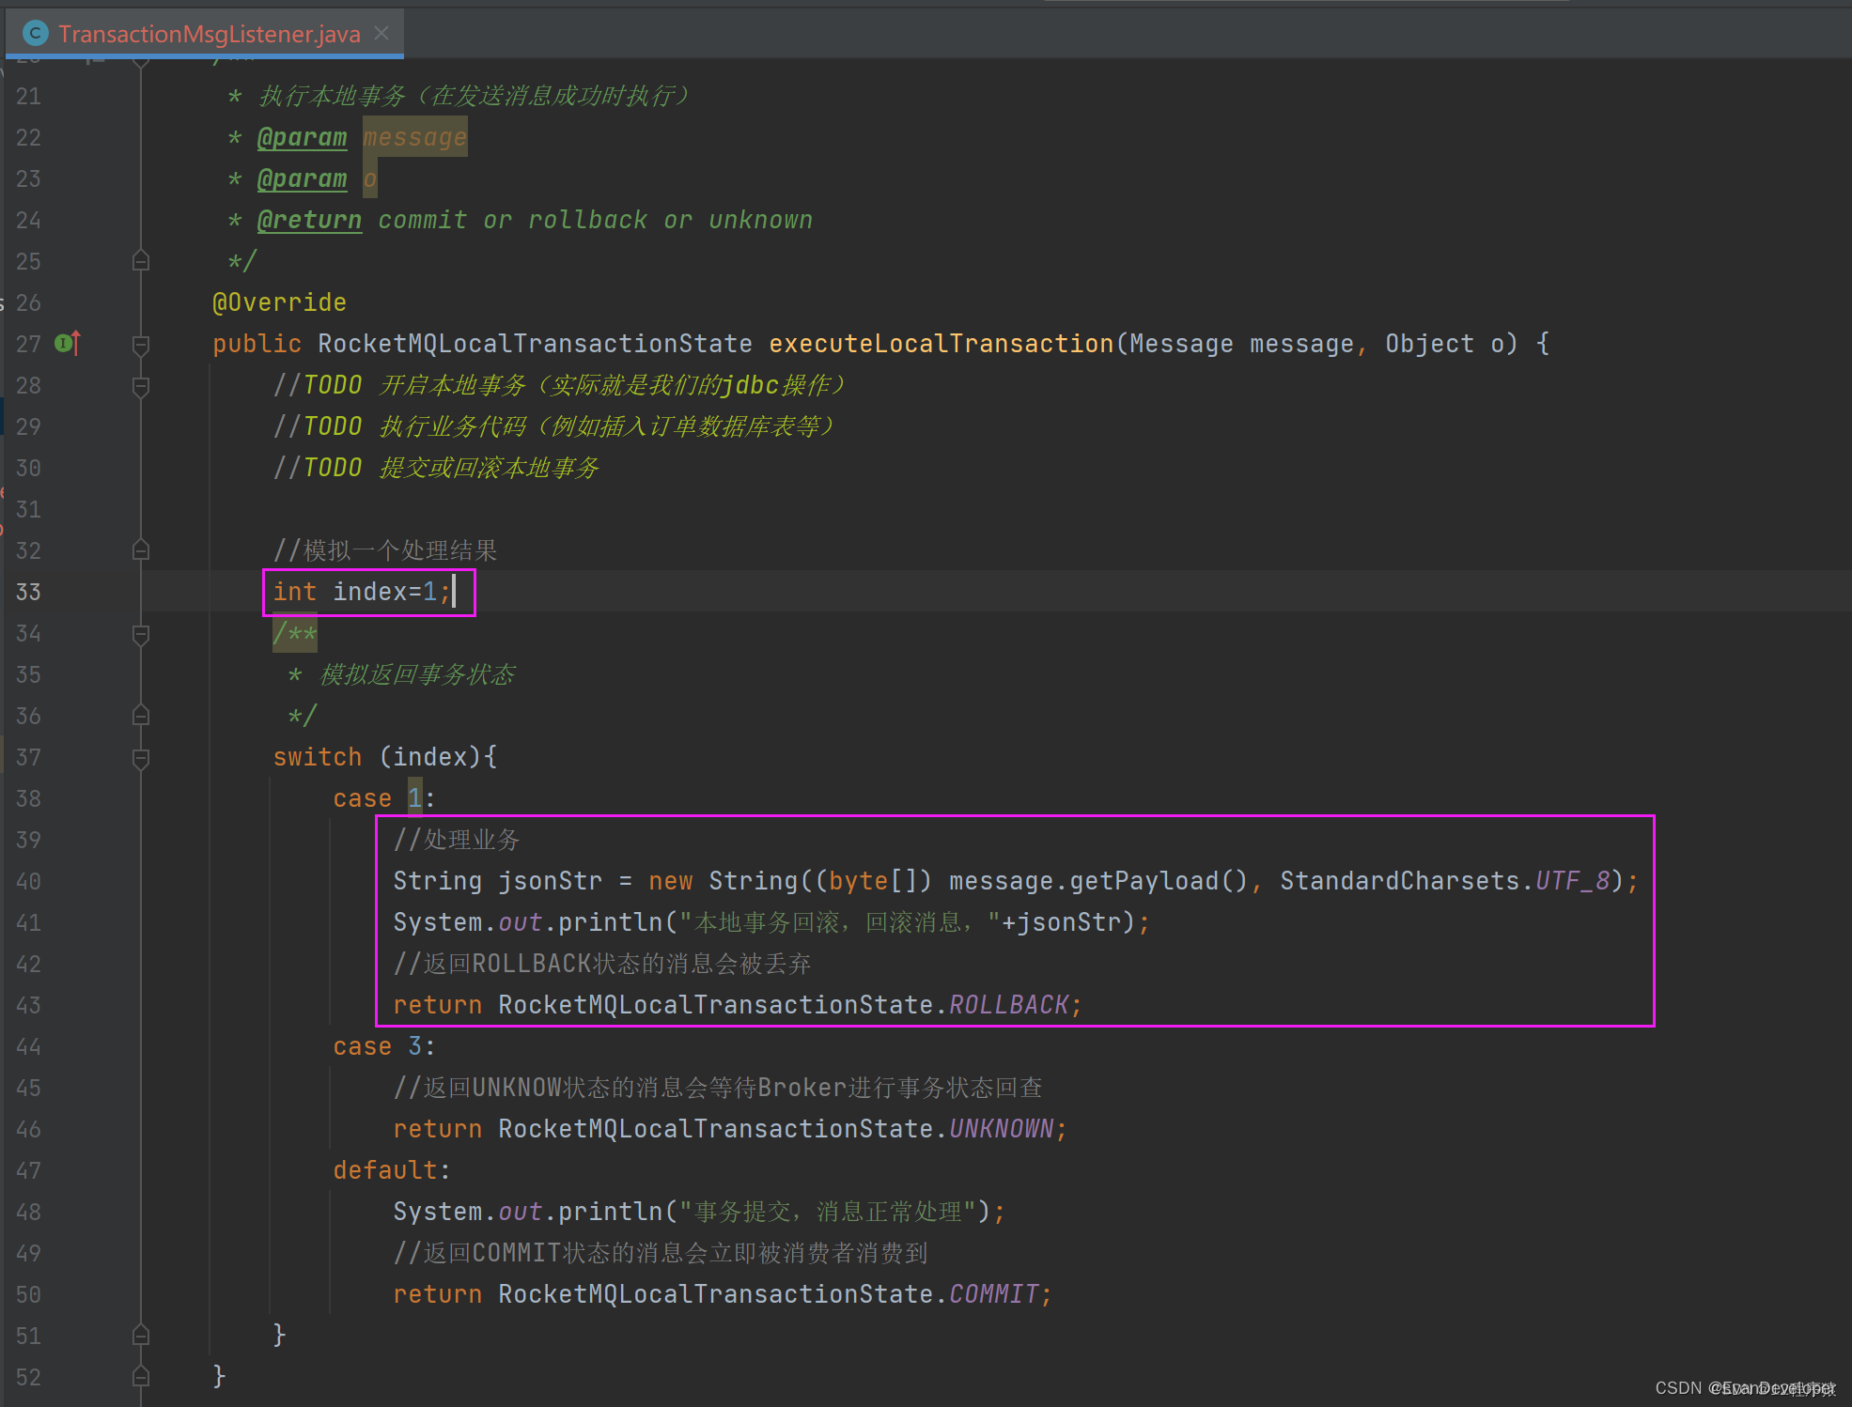Click the executeLocalTransaction method name
The image size is (1852, 1407).
pos(941,344)
